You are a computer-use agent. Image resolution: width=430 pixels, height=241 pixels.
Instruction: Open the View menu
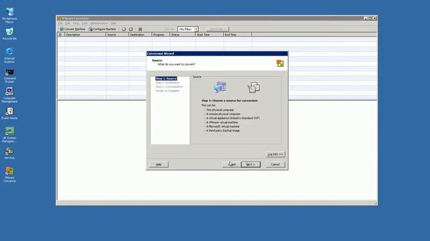[76, 23]
